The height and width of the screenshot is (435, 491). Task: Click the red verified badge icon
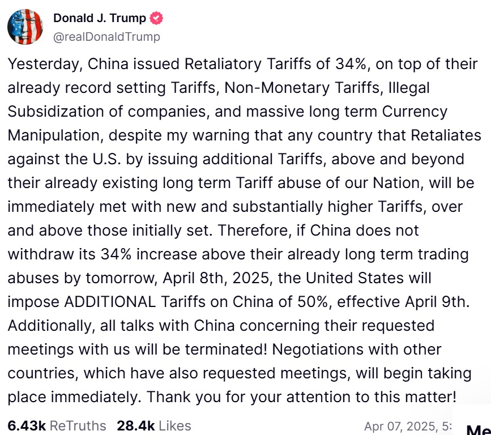156,18
